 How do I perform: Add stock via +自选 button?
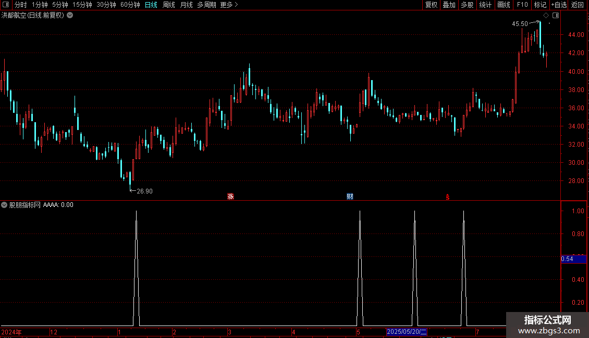point(559,5)
